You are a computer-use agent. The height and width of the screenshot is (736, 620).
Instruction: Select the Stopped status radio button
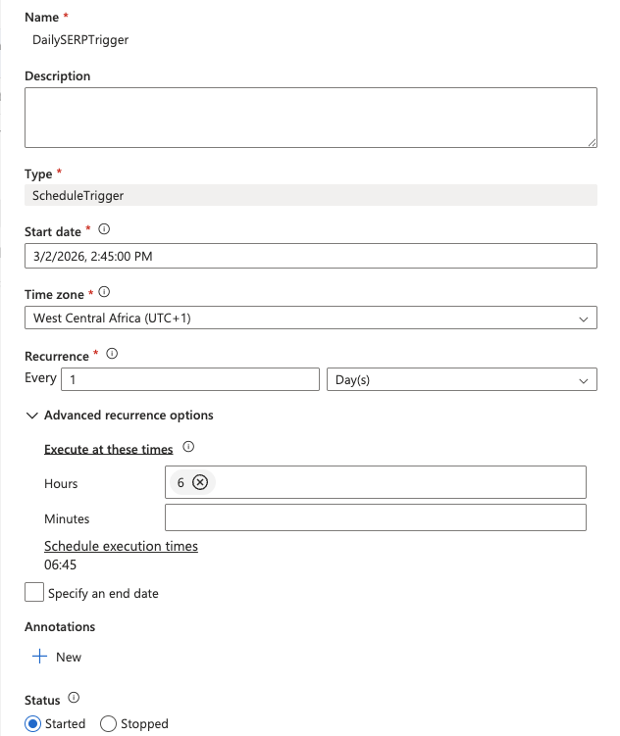pos(109,723)
